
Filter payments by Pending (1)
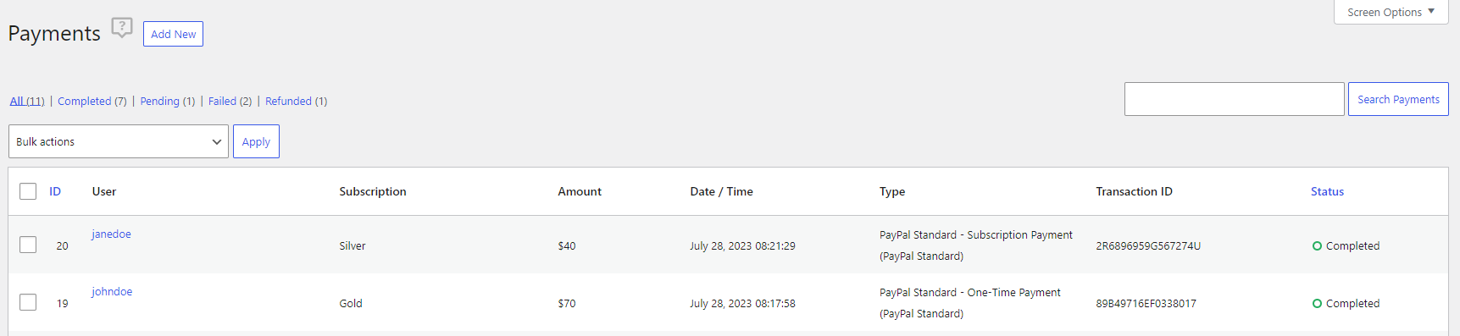pos(167,101)
